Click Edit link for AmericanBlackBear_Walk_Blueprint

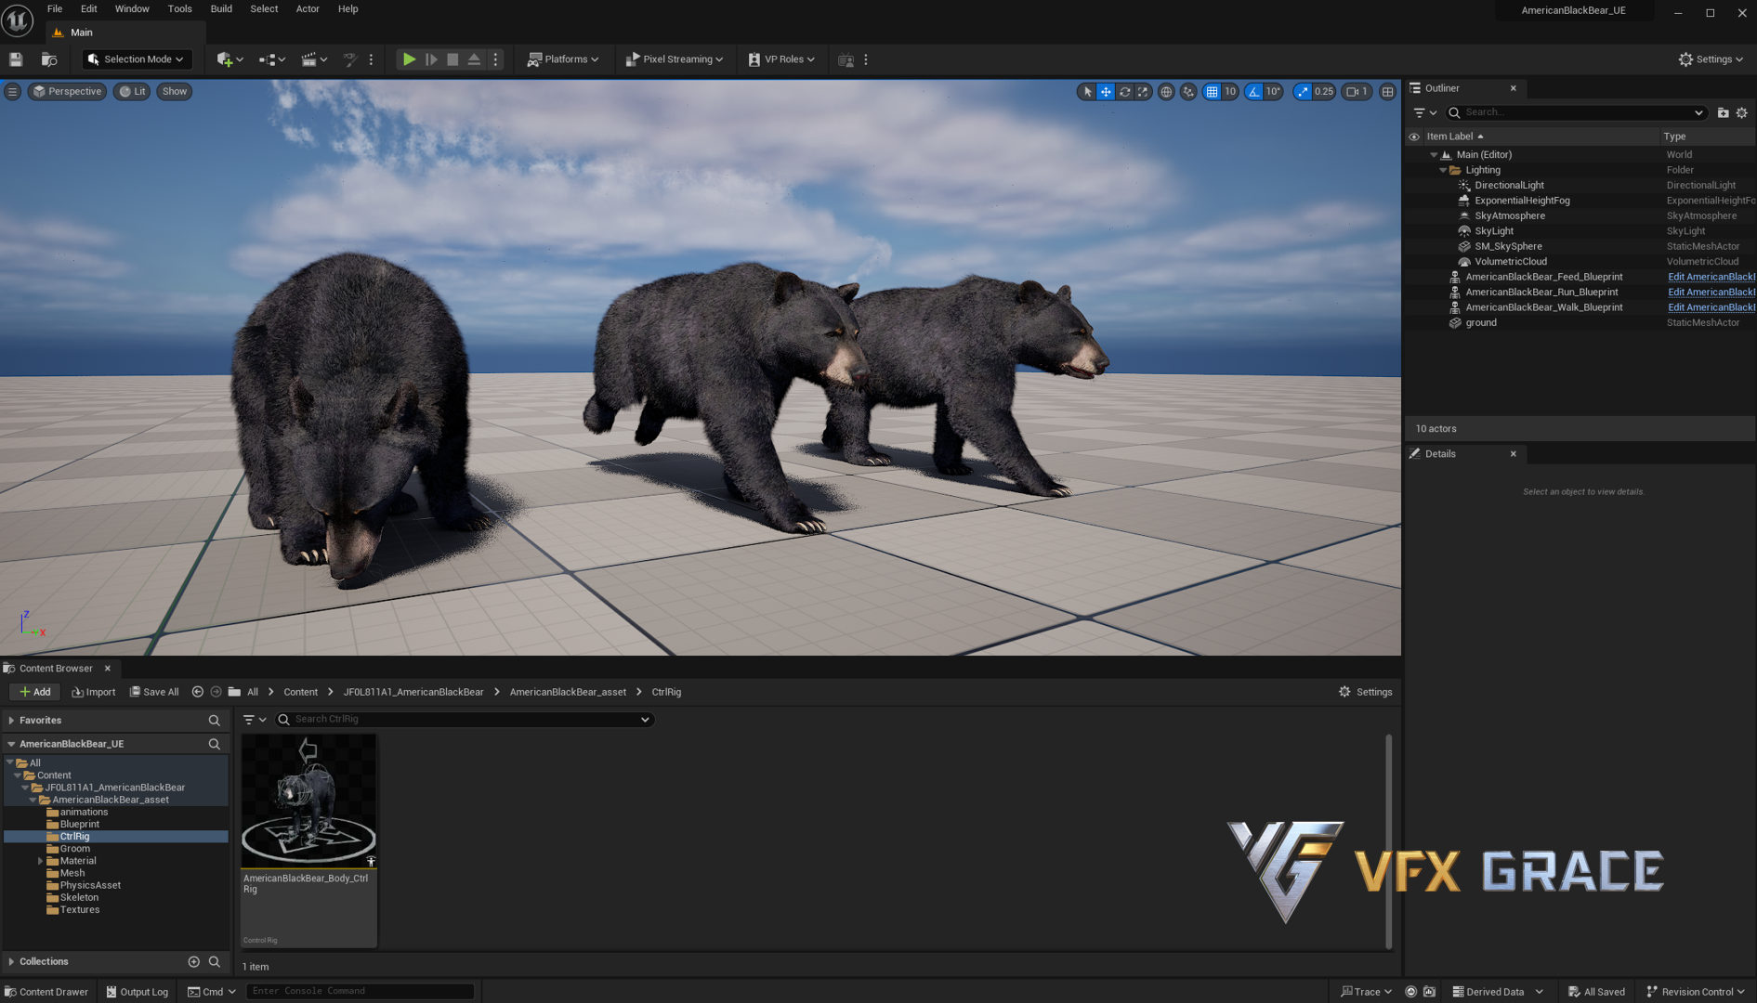click(1711, 307)
